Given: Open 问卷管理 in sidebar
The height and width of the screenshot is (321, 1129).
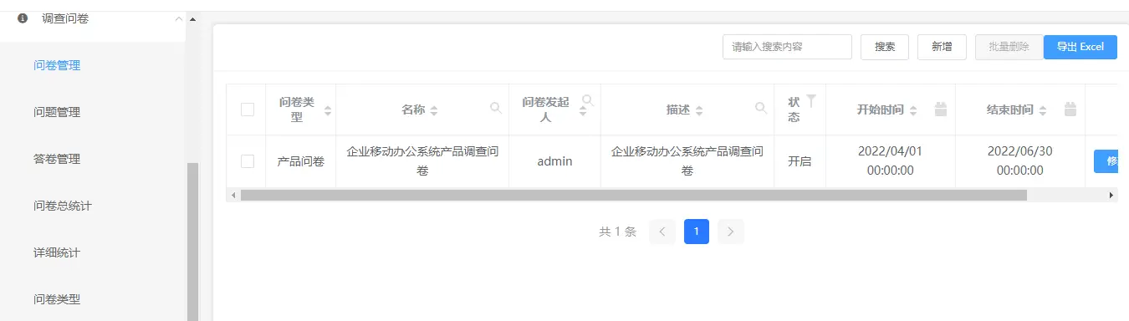Looking at the screenshot, I should coord(57,64).
